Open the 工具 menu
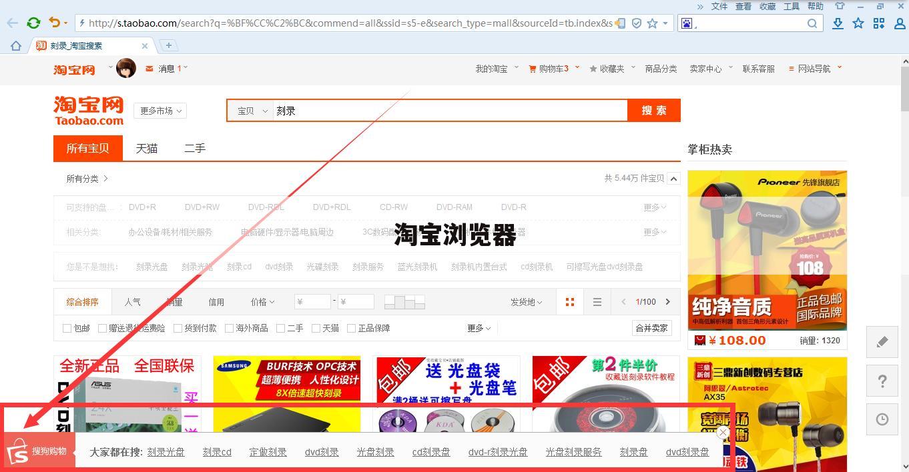 pos(792,6)
